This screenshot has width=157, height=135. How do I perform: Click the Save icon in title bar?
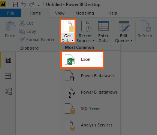point(15,4)
